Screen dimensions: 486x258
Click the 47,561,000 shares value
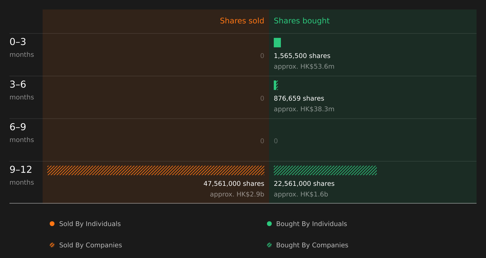[x=234, y=183]
